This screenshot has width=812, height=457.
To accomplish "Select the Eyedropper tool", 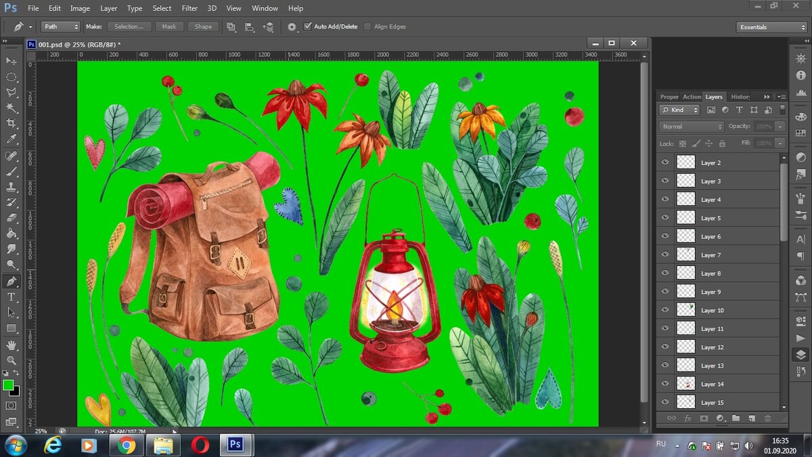I will (12, 139).
